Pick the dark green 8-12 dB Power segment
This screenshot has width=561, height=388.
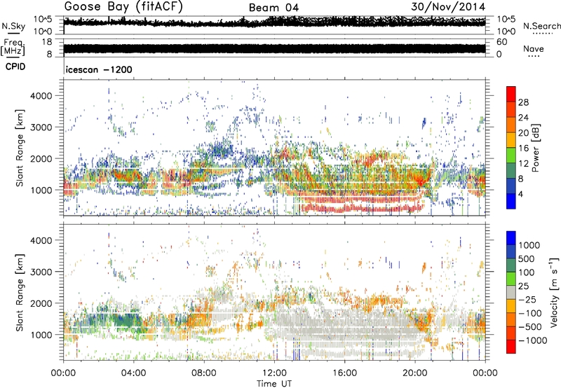(x=511, y=170)
